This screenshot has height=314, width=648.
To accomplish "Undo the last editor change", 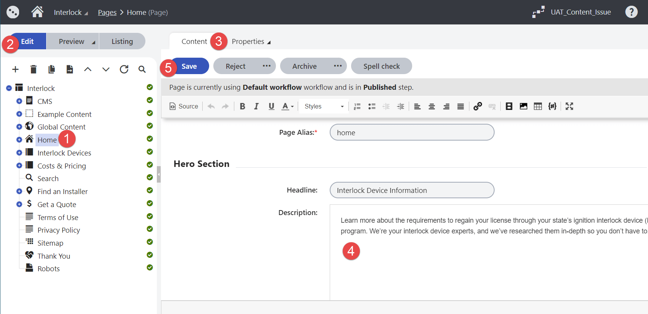I will coord(211,106).
